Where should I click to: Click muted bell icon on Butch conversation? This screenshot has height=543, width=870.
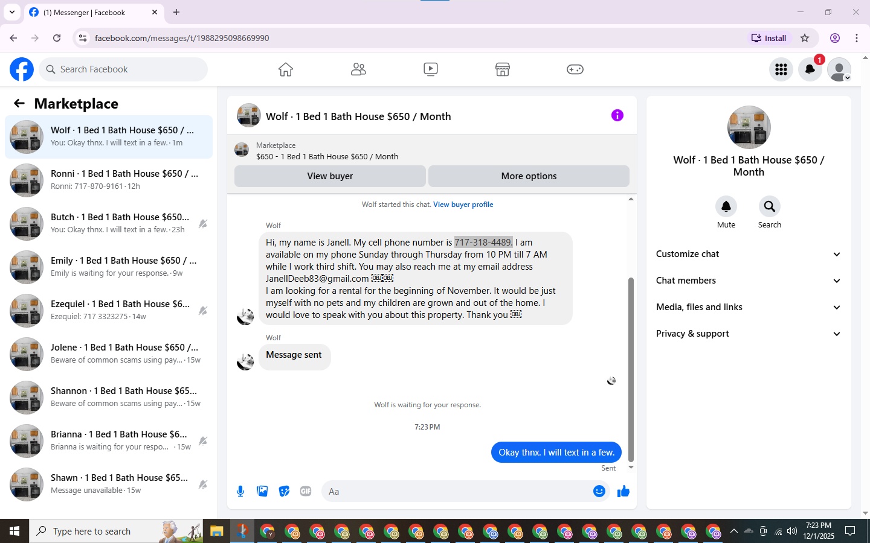tap(203, 224)
